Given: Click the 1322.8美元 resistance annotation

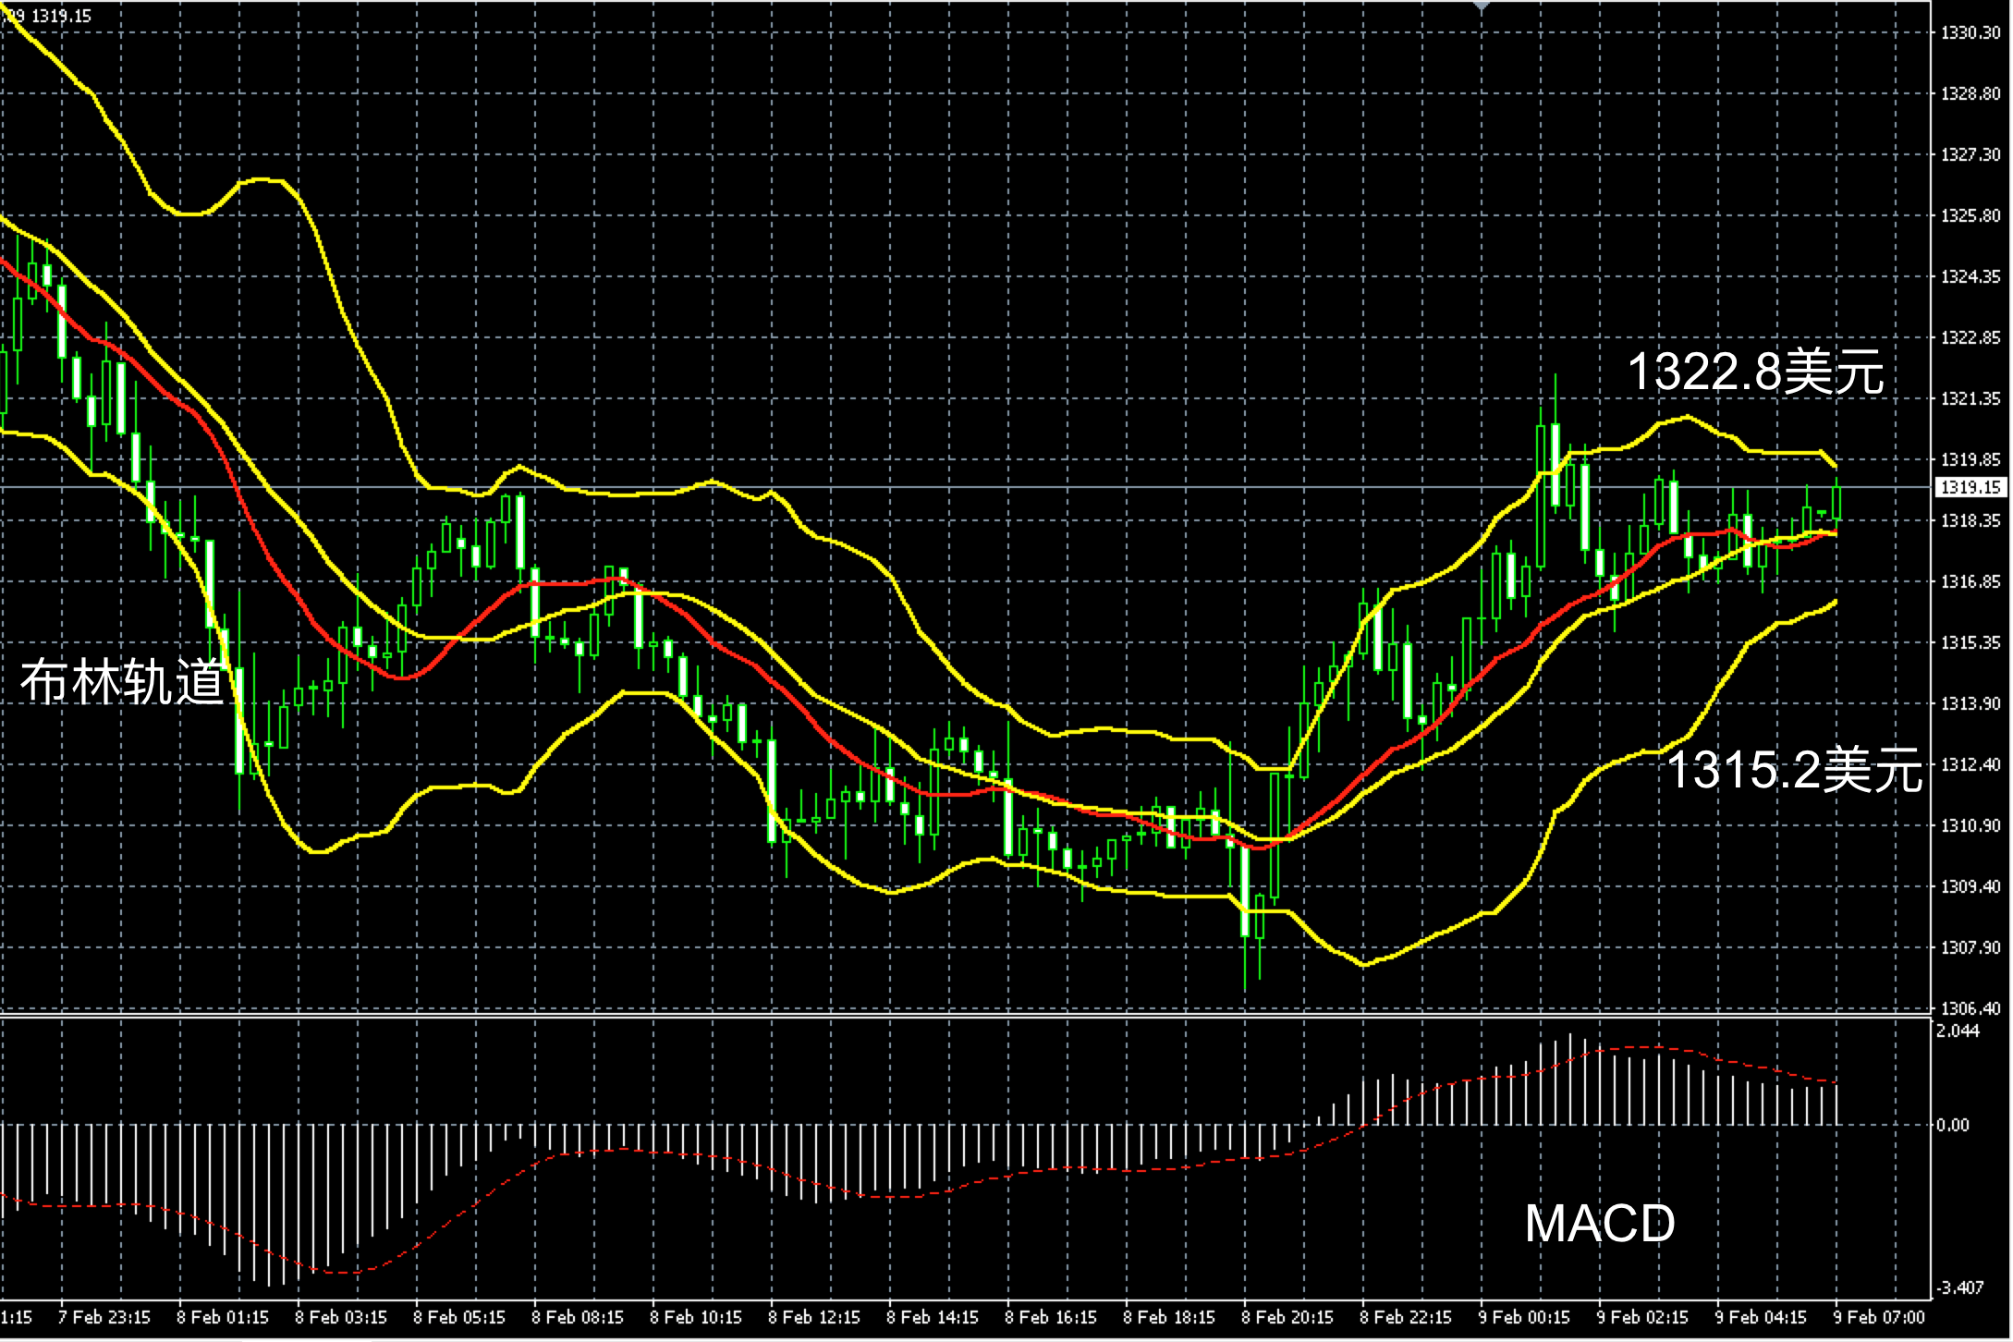Looking at the screenshot, I should pyautogui.click(x=1755, y=372).
